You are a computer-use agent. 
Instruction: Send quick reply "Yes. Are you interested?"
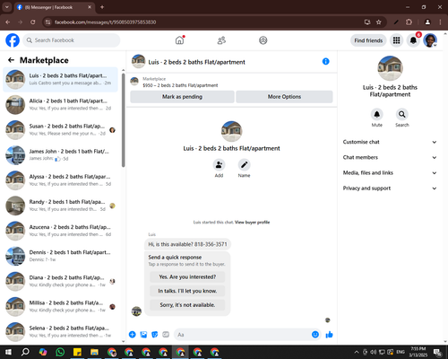187,277
